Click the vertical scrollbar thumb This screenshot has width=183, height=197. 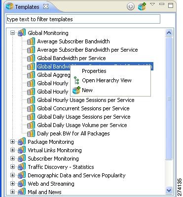[x=169, y=98]
